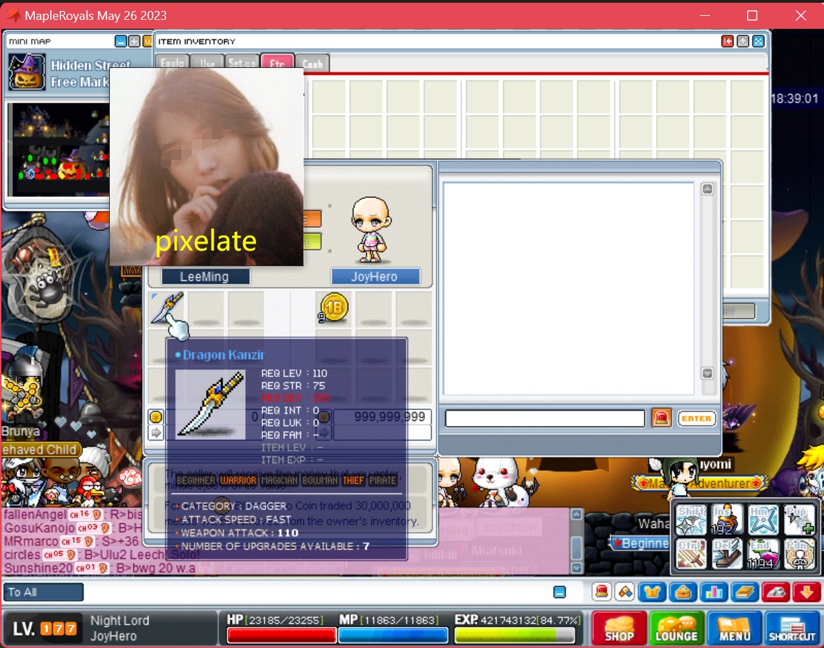Open the skill book icon

pyautogui.click(x=744, y=592)
